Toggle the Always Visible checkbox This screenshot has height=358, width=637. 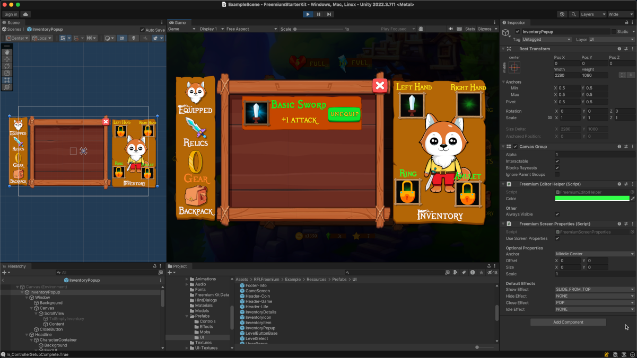[x=557, y=214]
